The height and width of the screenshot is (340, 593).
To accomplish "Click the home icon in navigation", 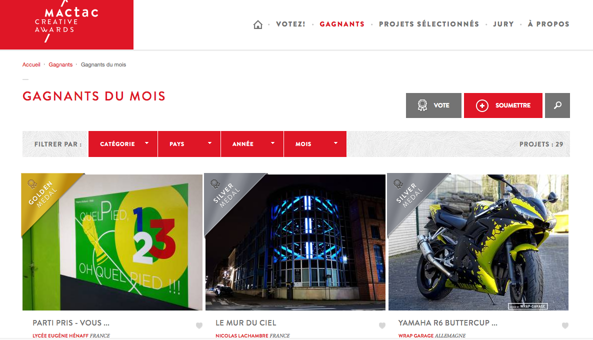I will click(258, 24).
